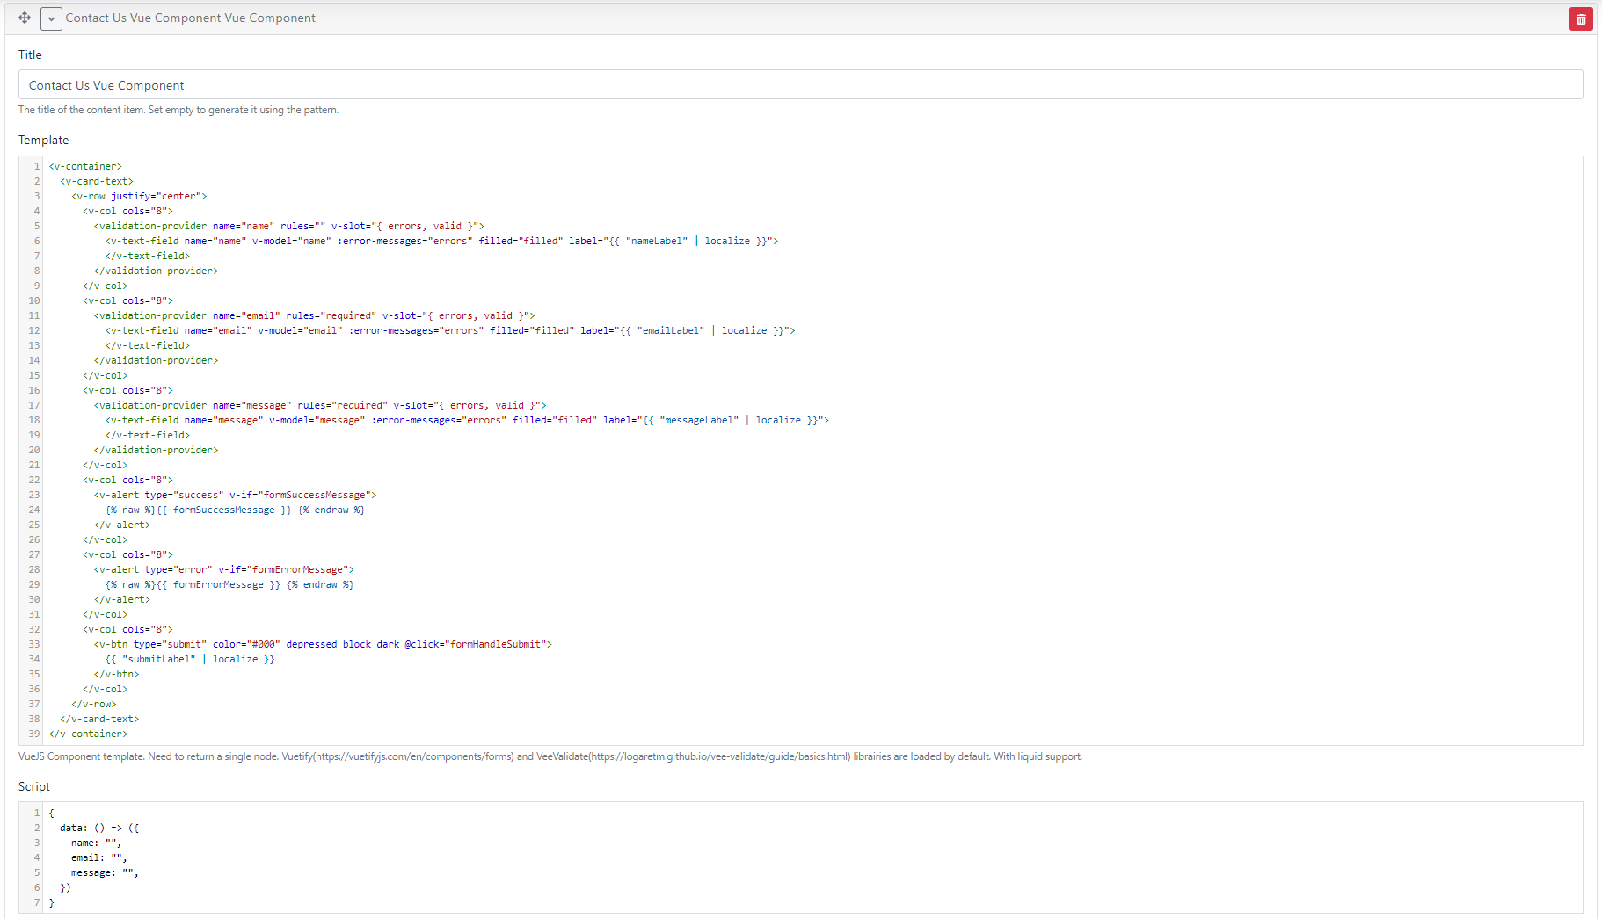Click validation-provider line with name="message"

(x=320, y=405)
